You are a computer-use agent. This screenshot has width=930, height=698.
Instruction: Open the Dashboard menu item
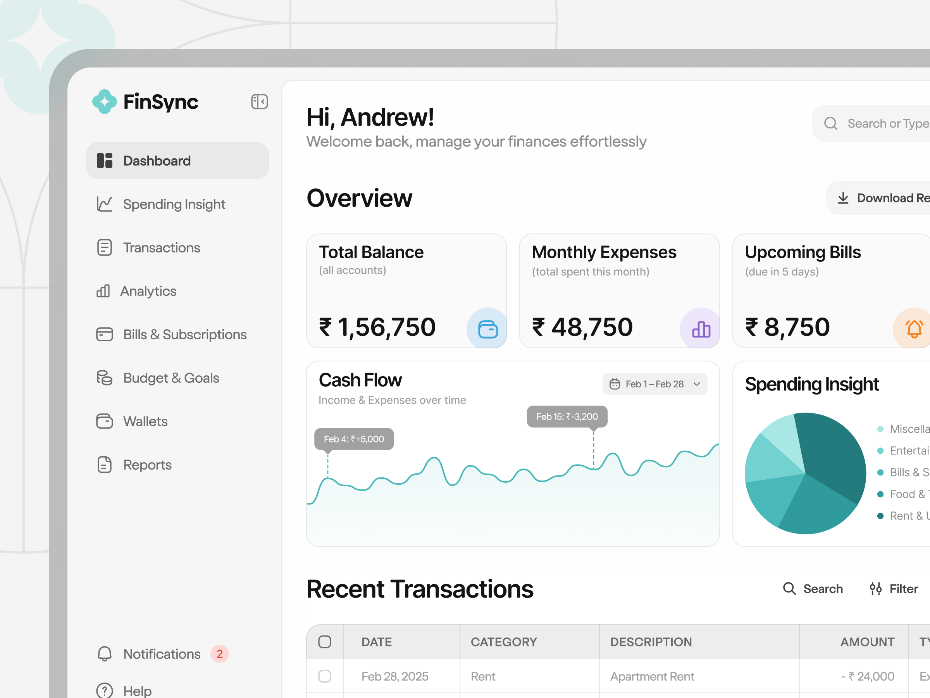177,161
